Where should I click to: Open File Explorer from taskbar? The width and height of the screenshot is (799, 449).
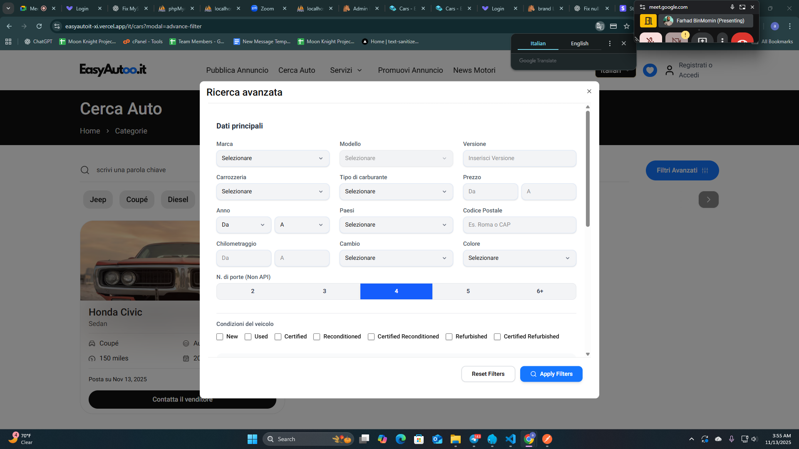click(x=455, y=439)
